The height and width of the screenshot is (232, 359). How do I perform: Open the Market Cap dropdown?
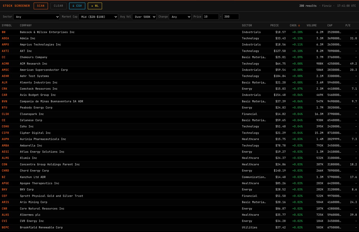pyautogui.click(x=98, y=17)
